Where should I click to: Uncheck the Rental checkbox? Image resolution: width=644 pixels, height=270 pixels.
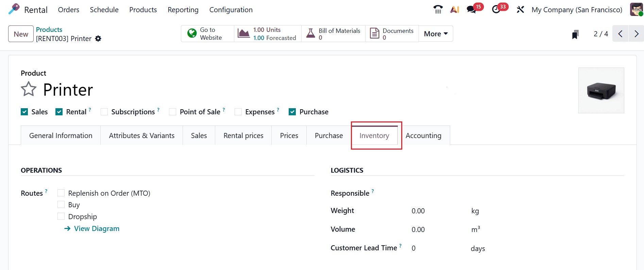pyautogui.click(x=59, y=112)
